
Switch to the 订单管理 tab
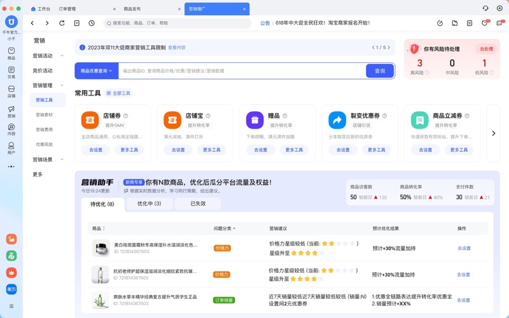tap(67, 9)
